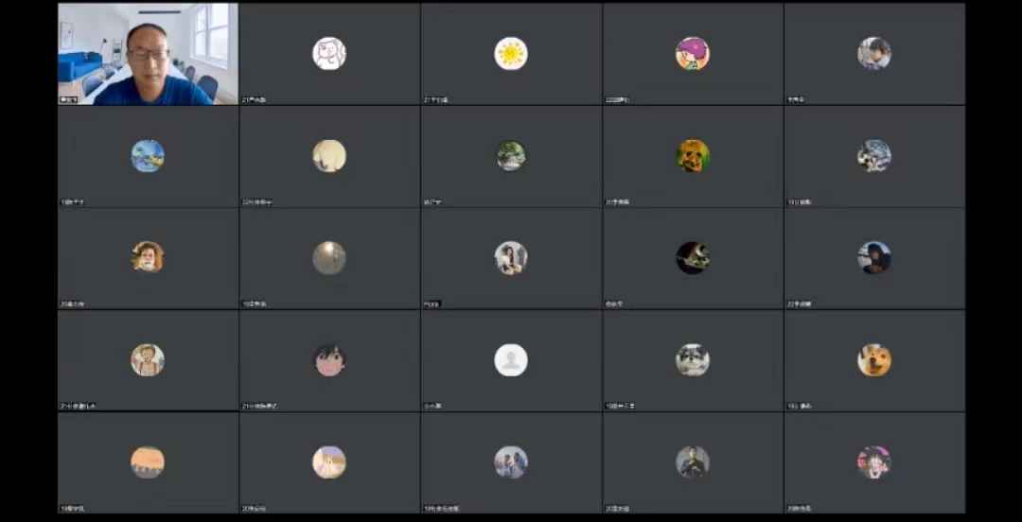Click the dark-haired anime character avatar

click(329, 359)
